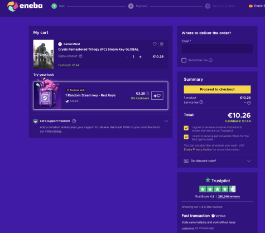Add Crysis Trilogy to wishlist with heart icon

(155, 44)
